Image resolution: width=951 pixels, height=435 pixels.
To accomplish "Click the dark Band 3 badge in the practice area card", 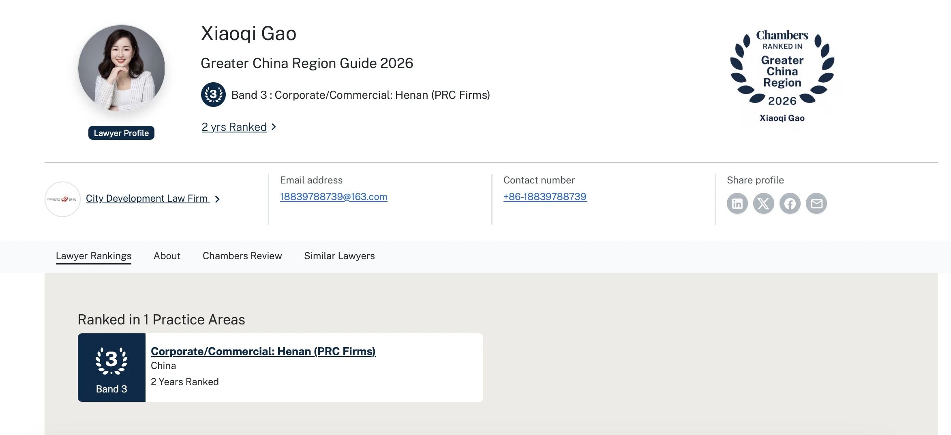I will [x=111, y=367].
